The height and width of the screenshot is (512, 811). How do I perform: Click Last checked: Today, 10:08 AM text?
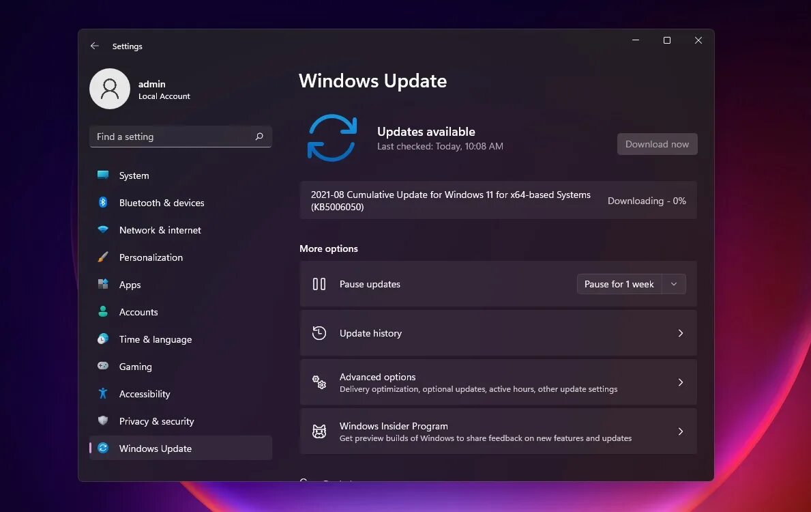click(x=440, y=147)
